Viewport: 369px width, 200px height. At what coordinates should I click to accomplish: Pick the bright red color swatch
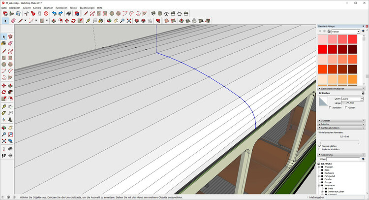(323, 49)
